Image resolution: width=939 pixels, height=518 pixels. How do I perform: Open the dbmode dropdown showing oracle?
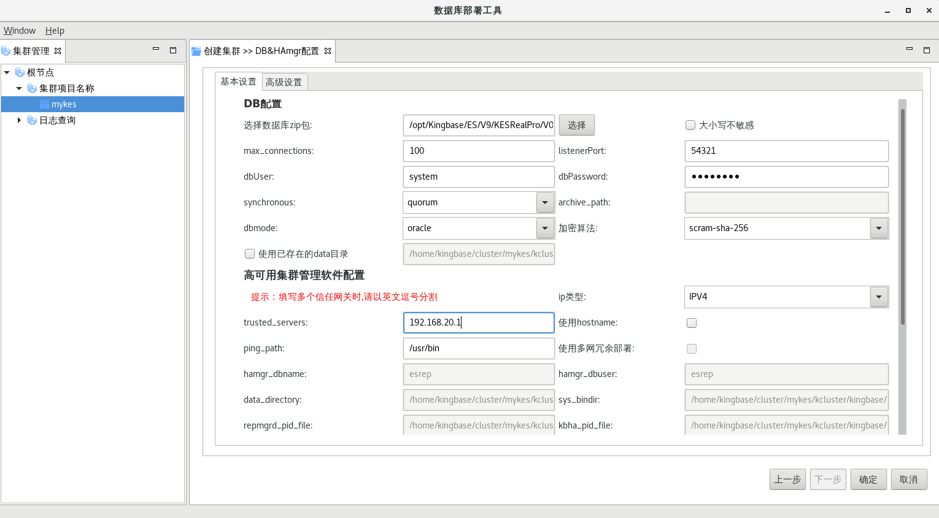[x=545, y=228]
